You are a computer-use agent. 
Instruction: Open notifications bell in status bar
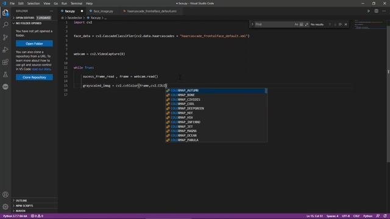pyautogui.click(x=385, y=216)
